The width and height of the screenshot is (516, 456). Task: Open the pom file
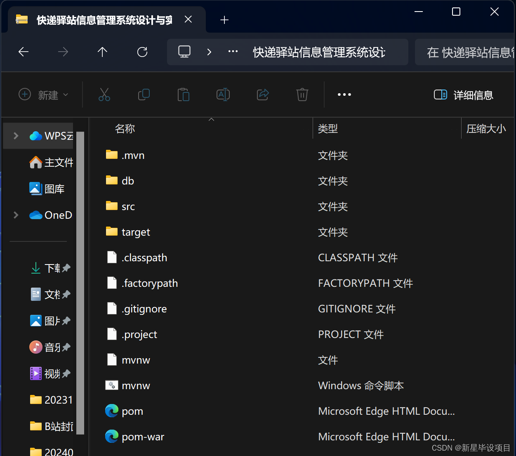132,411
